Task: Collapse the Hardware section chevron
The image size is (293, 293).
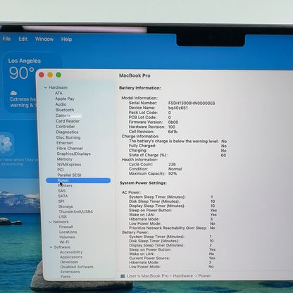Action: click(46, 87)
